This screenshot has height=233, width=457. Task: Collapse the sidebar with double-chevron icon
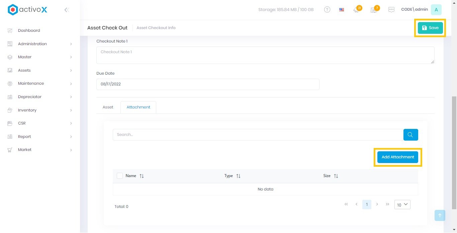pos(67,10)
